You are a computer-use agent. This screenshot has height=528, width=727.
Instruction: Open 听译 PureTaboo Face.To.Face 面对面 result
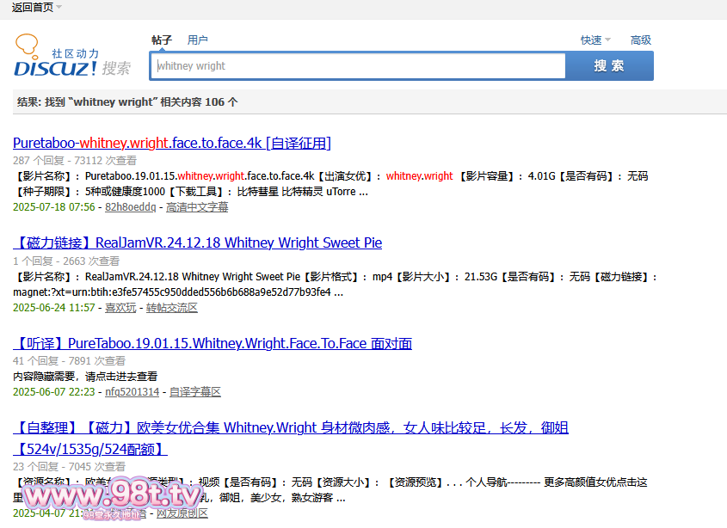pos(213,343)
